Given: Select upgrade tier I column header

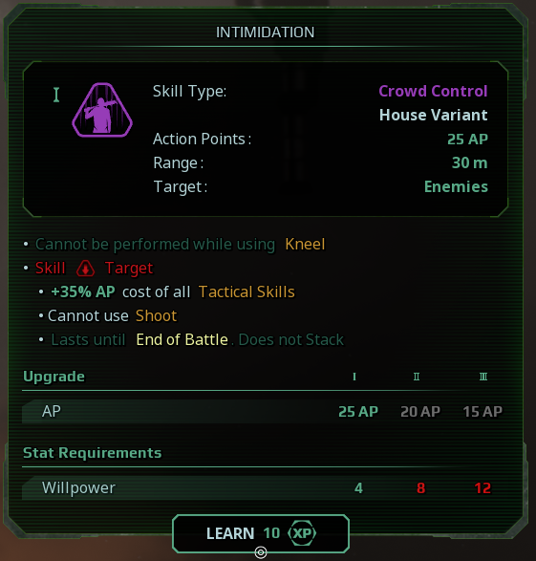Looking at the screenshot, I should [x=354, y=377].
